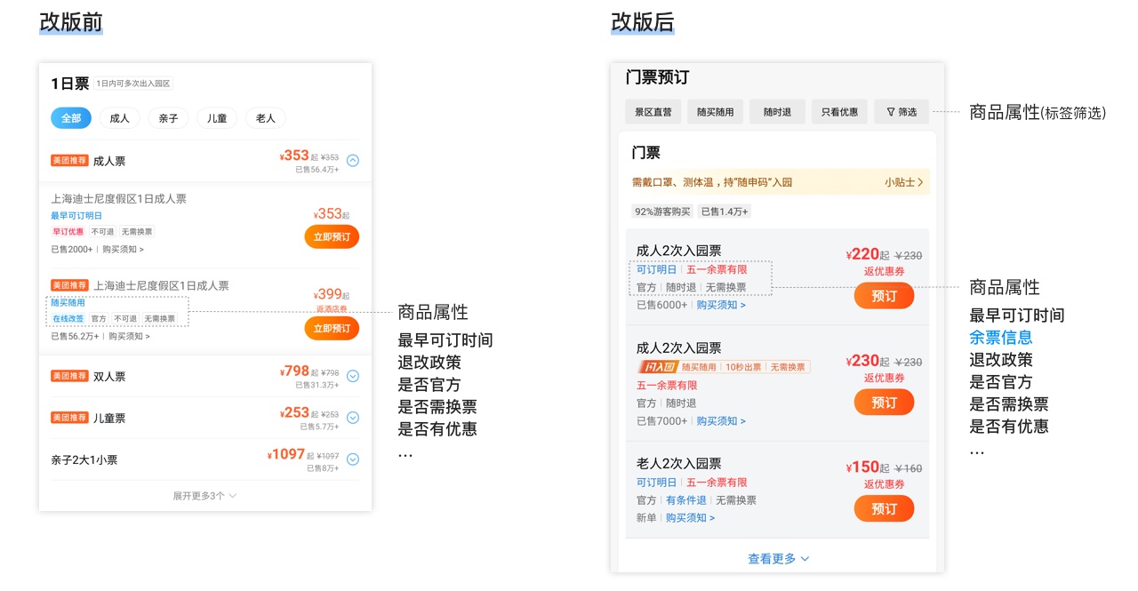Click the 美团推荐 icon on 儿童票
Viewport: 1138px width, 591px height.
pos(69,418)
